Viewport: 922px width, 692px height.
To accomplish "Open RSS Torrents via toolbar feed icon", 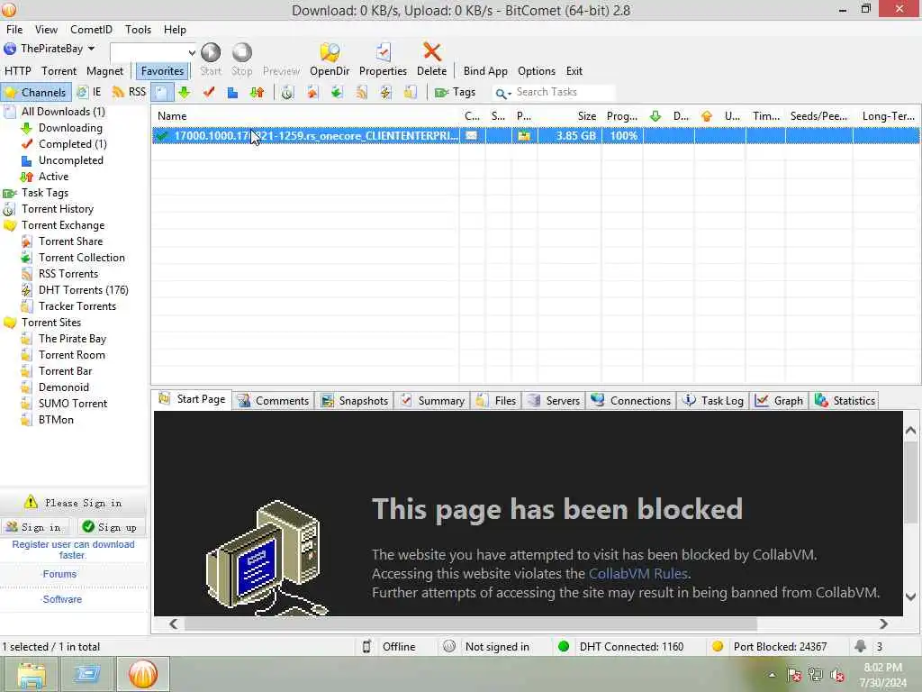I will coord(361,92).
